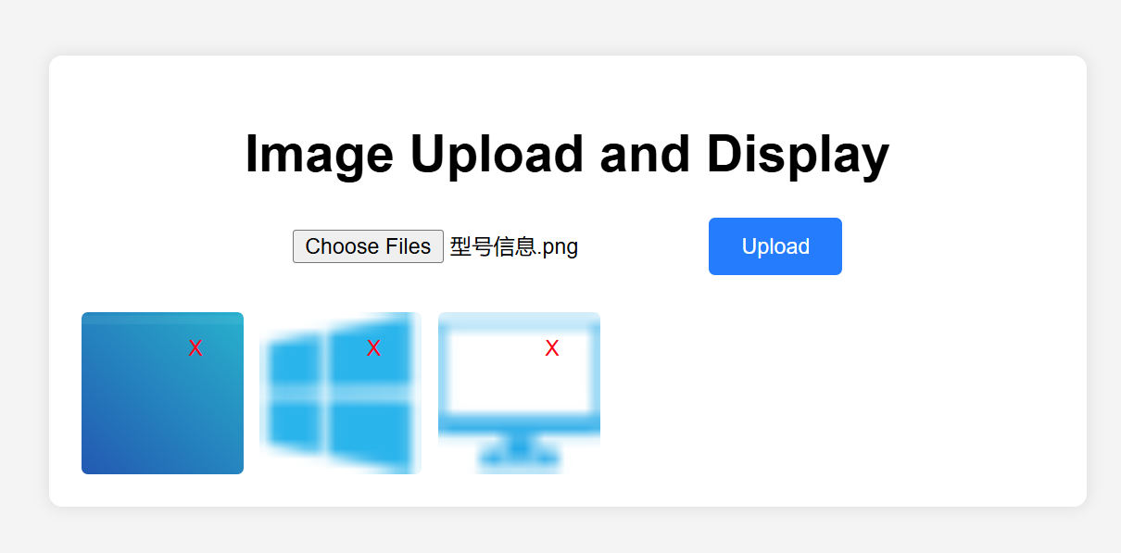Image resolution: width=1121 pixels, height=553 pixels.
Task: Click the Choose Files button
Action: [x=368, y=246]
